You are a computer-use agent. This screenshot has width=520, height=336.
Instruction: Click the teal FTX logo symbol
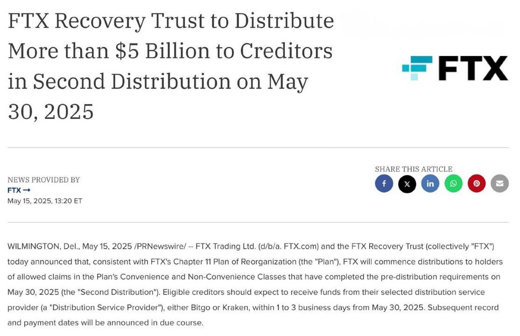[417, 68]
